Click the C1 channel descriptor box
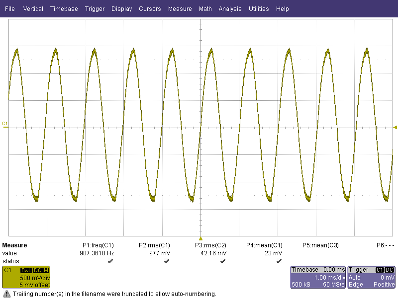Screen dimensions: 398x298 (x=26, y=277)
